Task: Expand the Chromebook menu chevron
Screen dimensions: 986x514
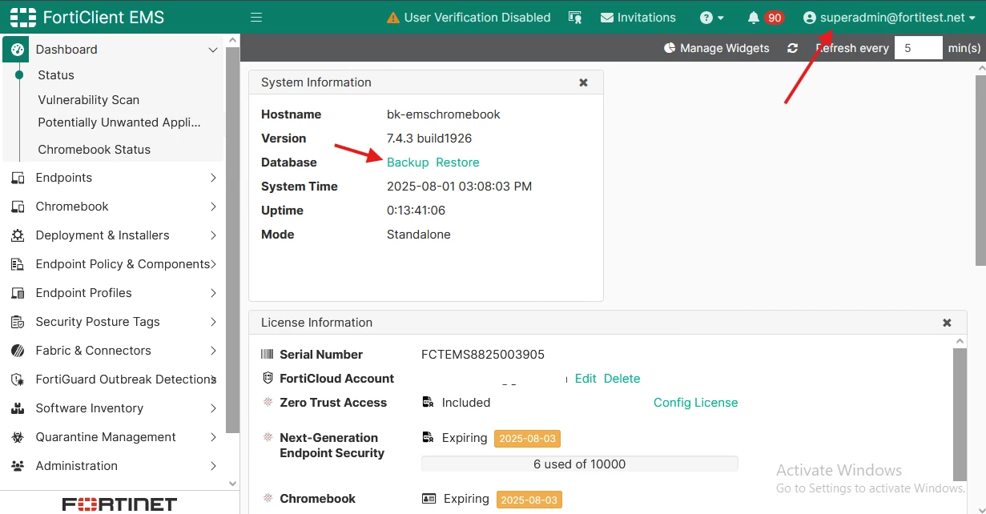Action: pyautogui.click(x=213, y=207)
